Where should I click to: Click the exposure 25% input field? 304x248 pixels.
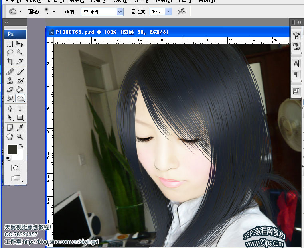[x=157, y=12]
